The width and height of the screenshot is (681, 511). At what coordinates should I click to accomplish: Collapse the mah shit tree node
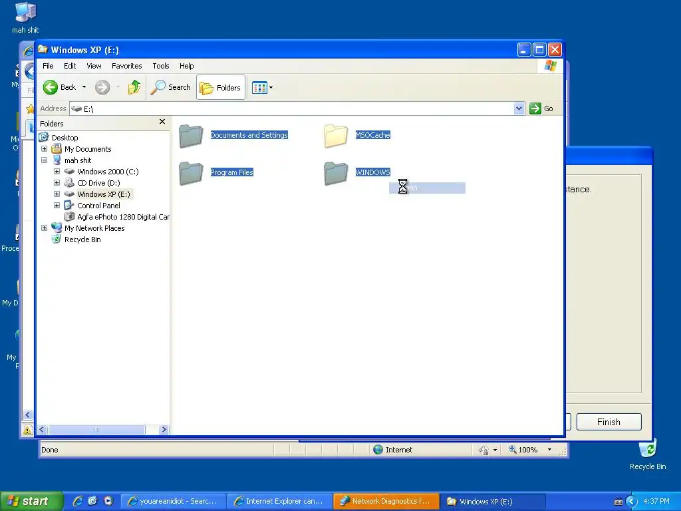(45, 160)
